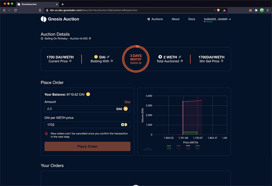
Task: Open Brave Shields lion icon
Action: coord(218,10)
